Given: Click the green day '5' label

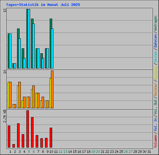Looking at the screenshot, I should (x=29, y=152).
